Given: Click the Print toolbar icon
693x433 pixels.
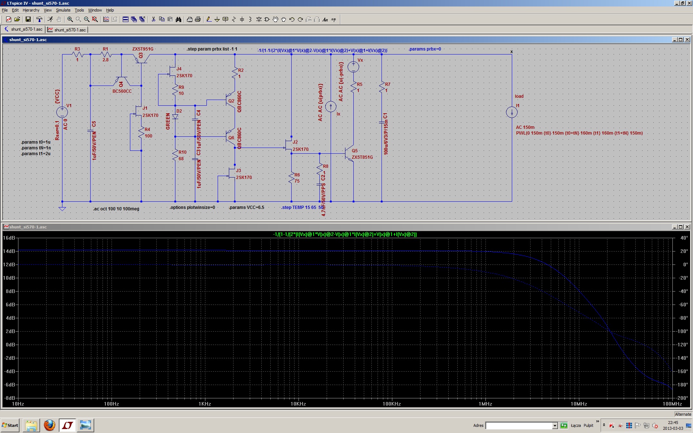Looking at the screenshot, I should pyautogui.click(x=198, y=19).
